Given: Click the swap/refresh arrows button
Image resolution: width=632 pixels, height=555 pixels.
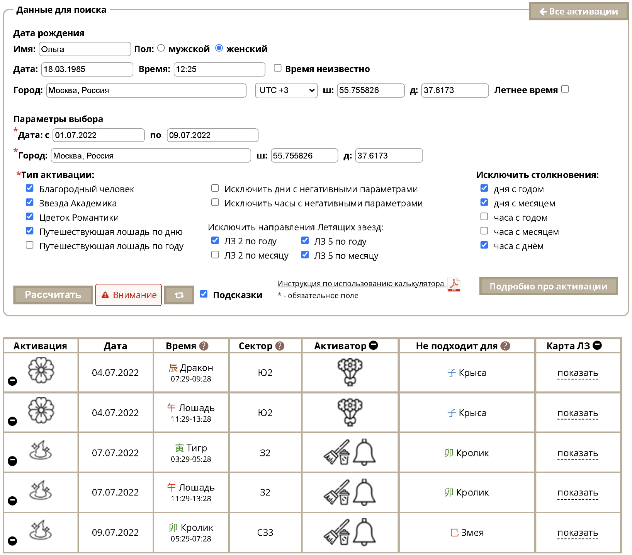Looking at the screenshot, I should click(x=179, y=295).
